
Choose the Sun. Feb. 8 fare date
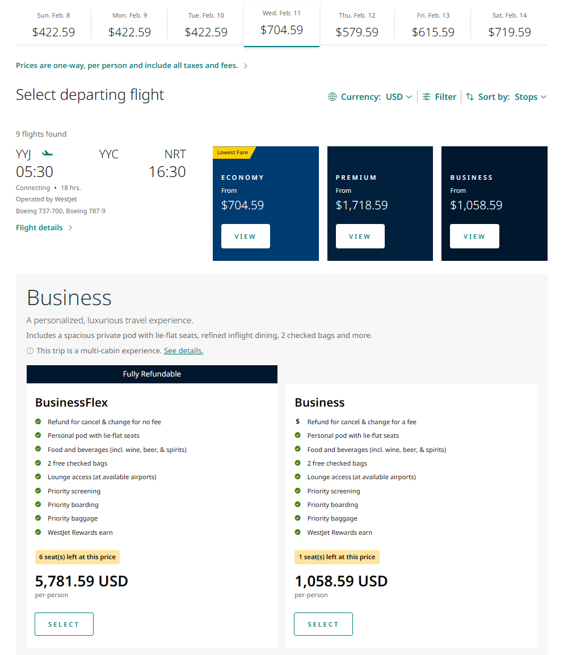tap(53, 25)
